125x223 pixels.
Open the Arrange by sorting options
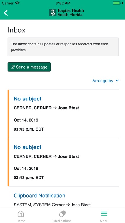coord(105,81)
